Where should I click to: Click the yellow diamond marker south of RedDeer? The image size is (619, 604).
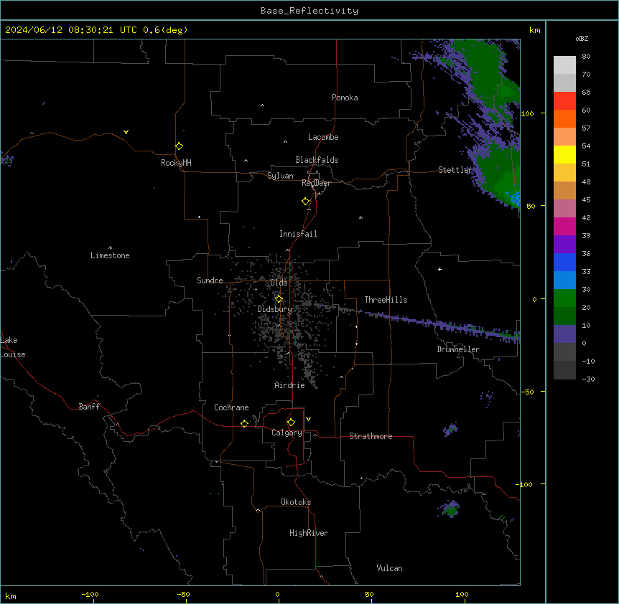[305, 202]
